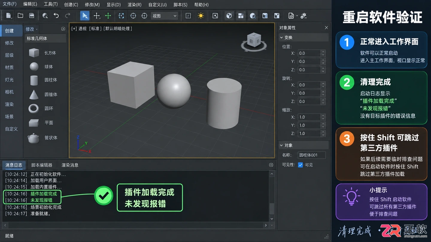The image size is (431, 242).
Task: Collapse the 变换 transform section
Action: [281, 38]
